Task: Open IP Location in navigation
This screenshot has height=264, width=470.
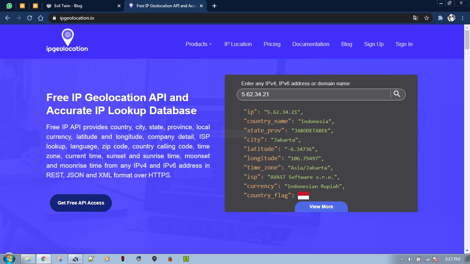Action: [238, 44]
